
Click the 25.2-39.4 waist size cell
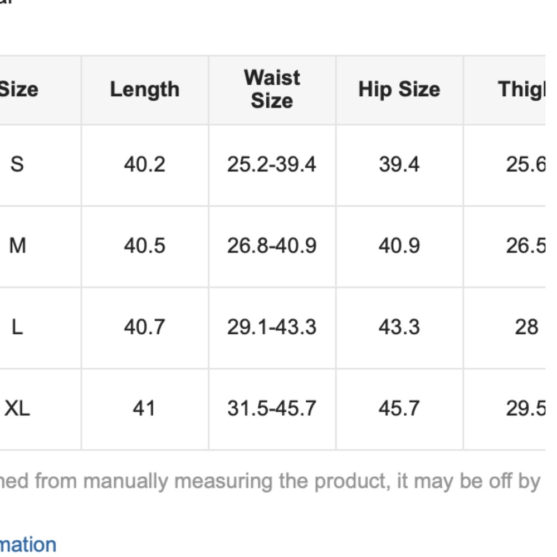271,164
